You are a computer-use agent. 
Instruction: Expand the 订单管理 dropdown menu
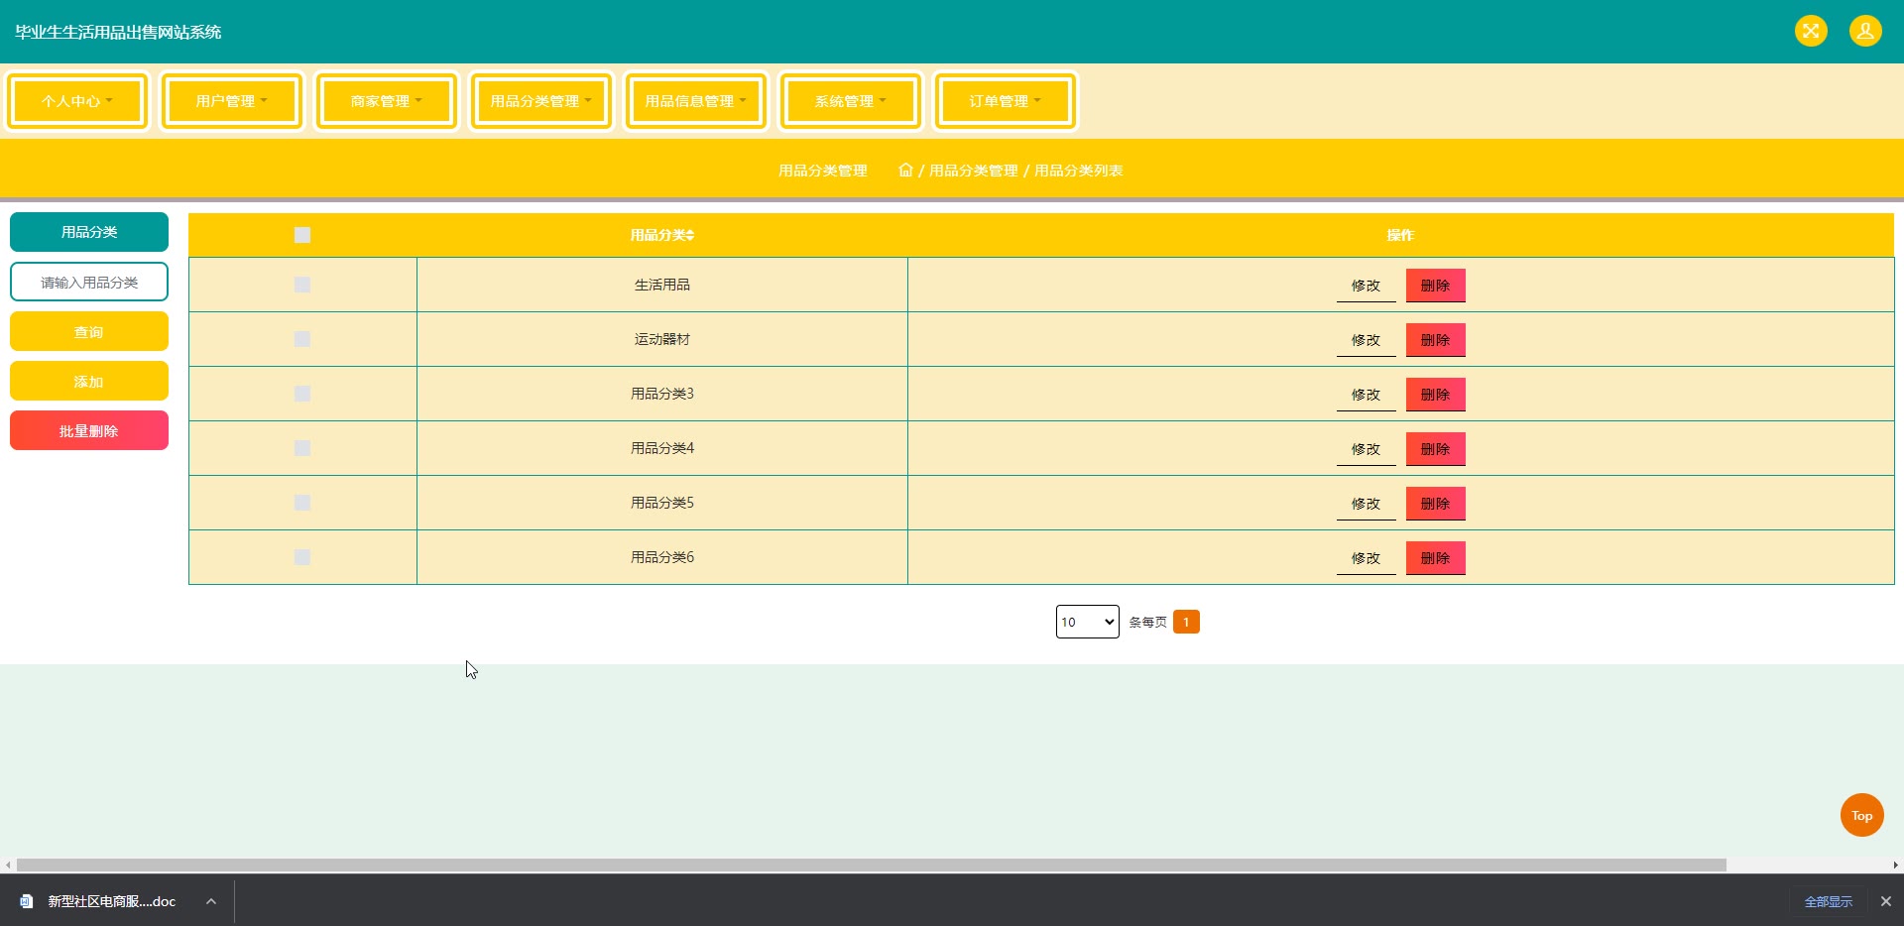tap(1005, 101)
